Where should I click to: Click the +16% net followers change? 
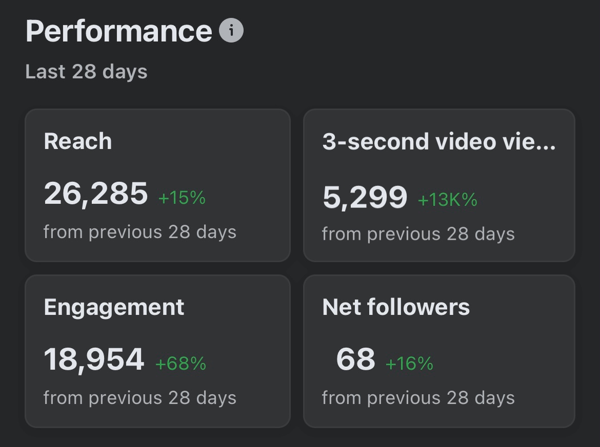pyautogui.click(x=409, y=364)
